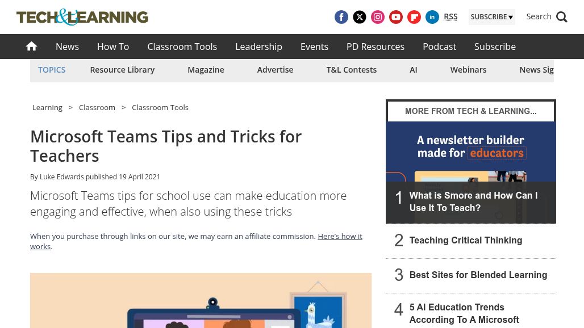
Task: Open "Teaching Critical Thinking" article link
Action: [466, 240]
